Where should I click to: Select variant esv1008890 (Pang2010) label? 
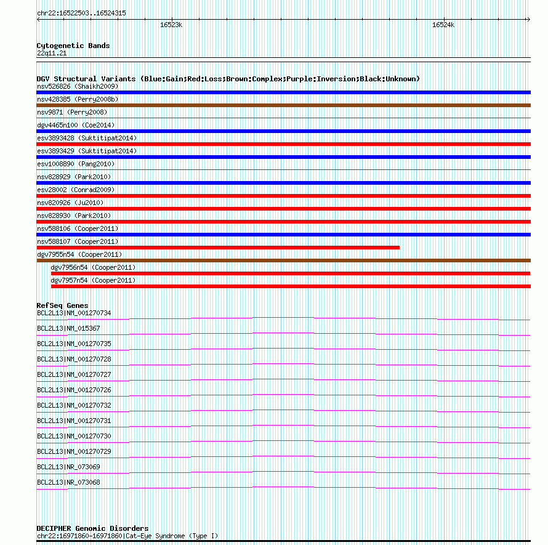click(76, 164)
